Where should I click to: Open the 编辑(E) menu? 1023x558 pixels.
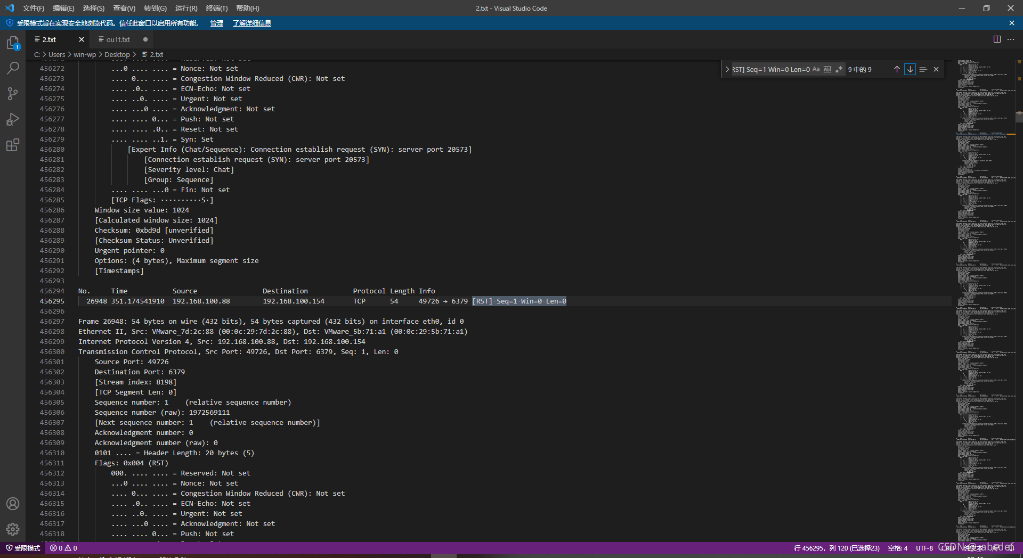tap(63, 8)
